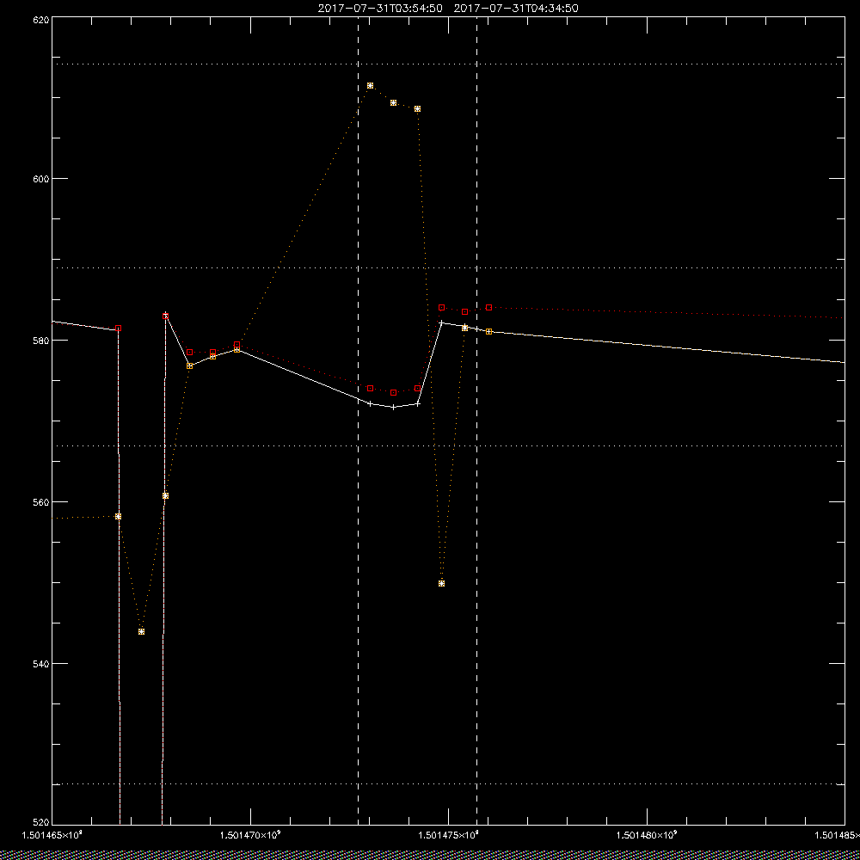860x860 pixels.
Task: Select the y-axis label 540
Action: (x=41, y=664)
